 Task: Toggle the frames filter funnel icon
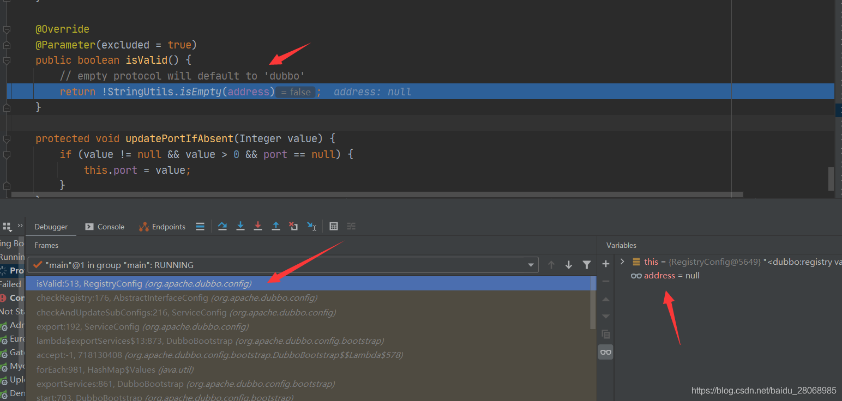coord(587,265)
